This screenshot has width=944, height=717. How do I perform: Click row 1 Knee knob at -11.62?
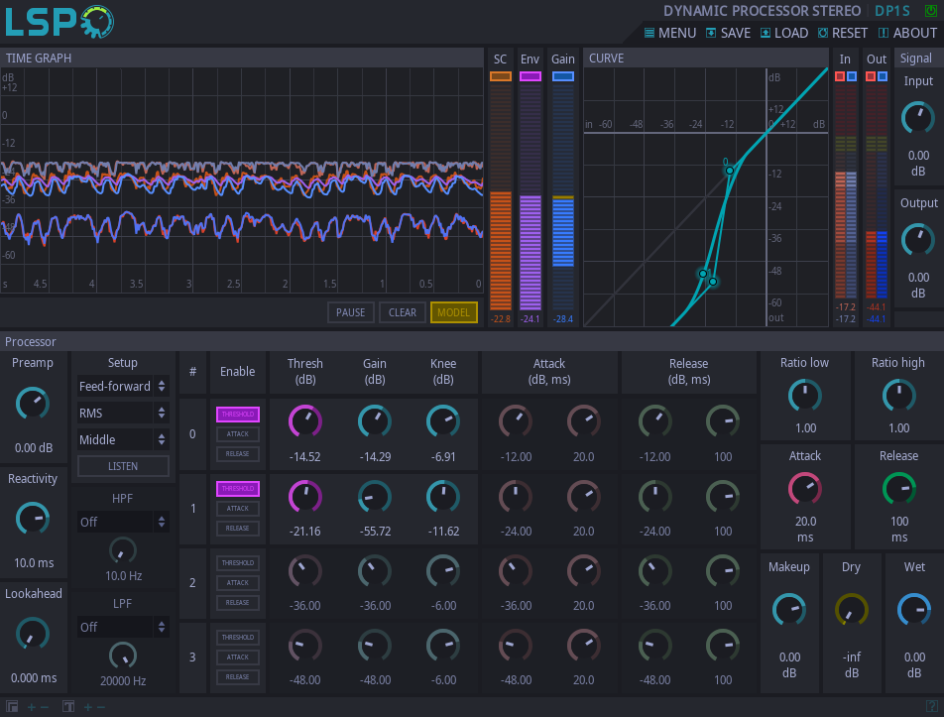443,497
